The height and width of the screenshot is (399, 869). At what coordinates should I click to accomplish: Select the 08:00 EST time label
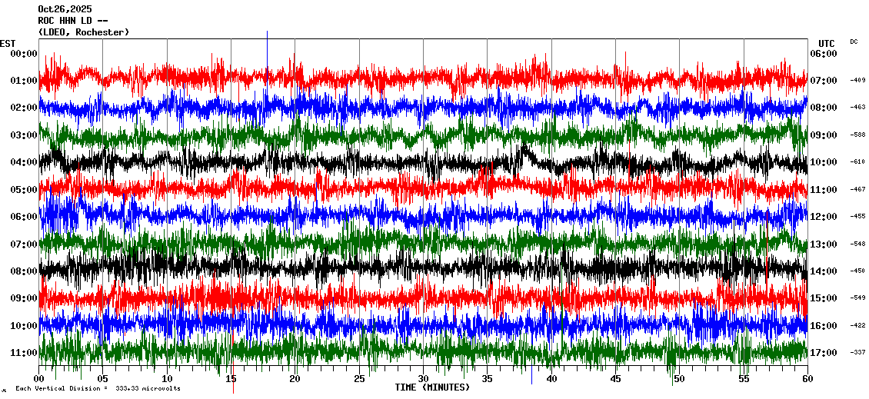click(24, 271)
